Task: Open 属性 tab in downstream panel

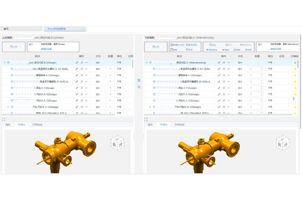Action: pyautogui.click(x=150, y=125)
